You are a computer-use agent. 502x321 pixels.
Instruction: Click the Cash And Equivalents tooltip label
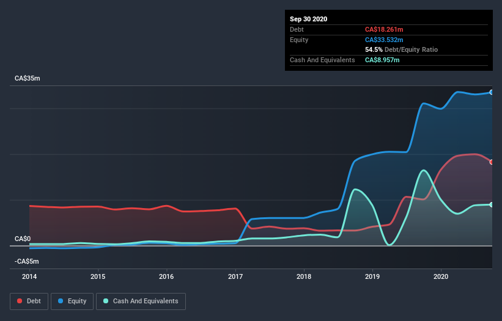click(x=322, y=60)
